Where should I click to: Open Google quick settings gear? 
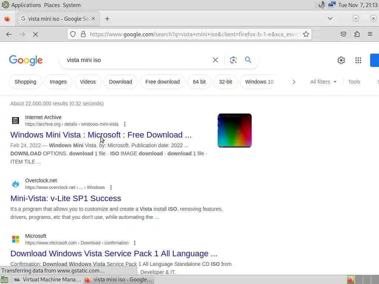click(341, 60)
